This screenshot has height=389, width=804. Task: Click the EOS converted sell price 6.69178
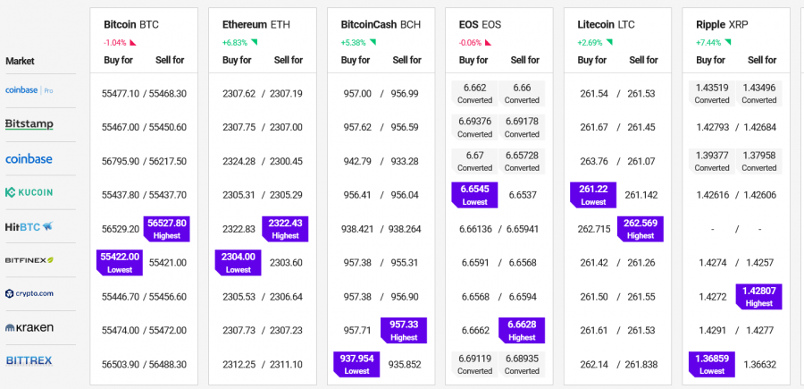point(522,127)
